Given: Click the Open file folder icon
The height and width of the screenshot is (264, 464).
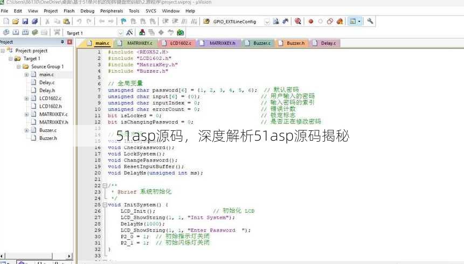Looking at the screenshot, I should (16, 22).
